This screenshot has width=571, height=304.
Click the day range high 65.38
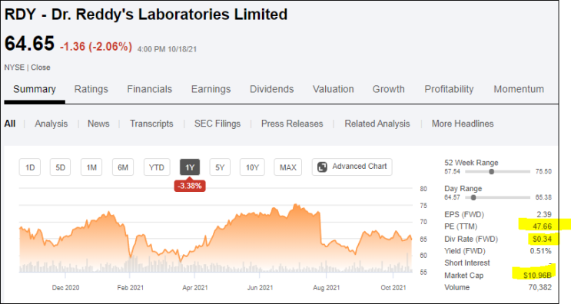tap(543, 197)
